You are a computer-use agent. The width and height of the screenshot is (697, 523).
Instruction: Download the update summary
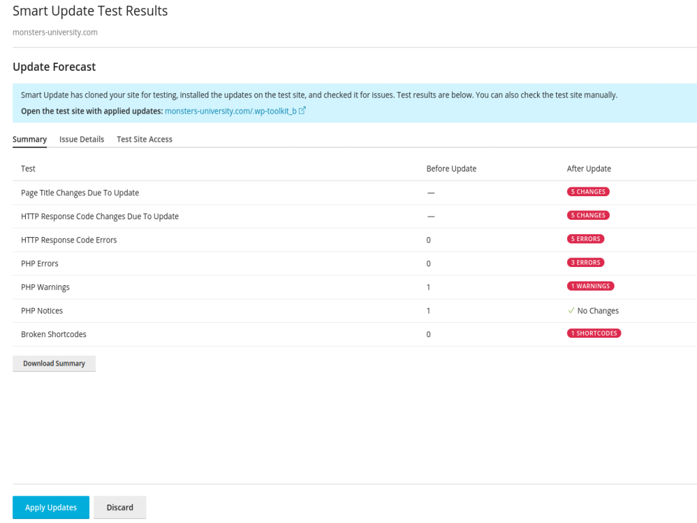click(54, 363)
